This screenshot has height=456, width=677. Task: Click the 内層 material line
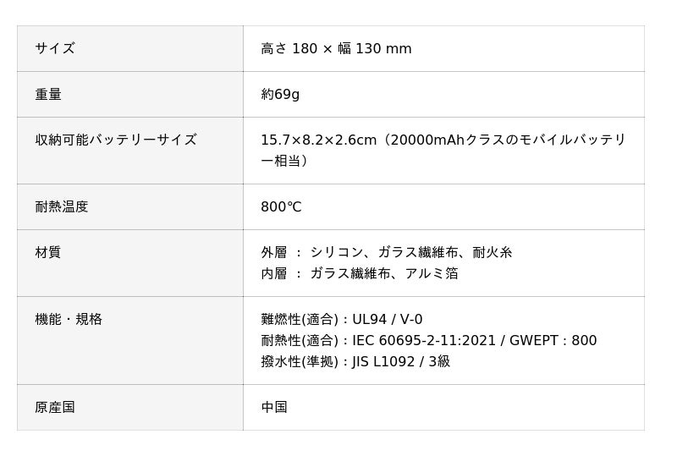(x=359, y=274)
